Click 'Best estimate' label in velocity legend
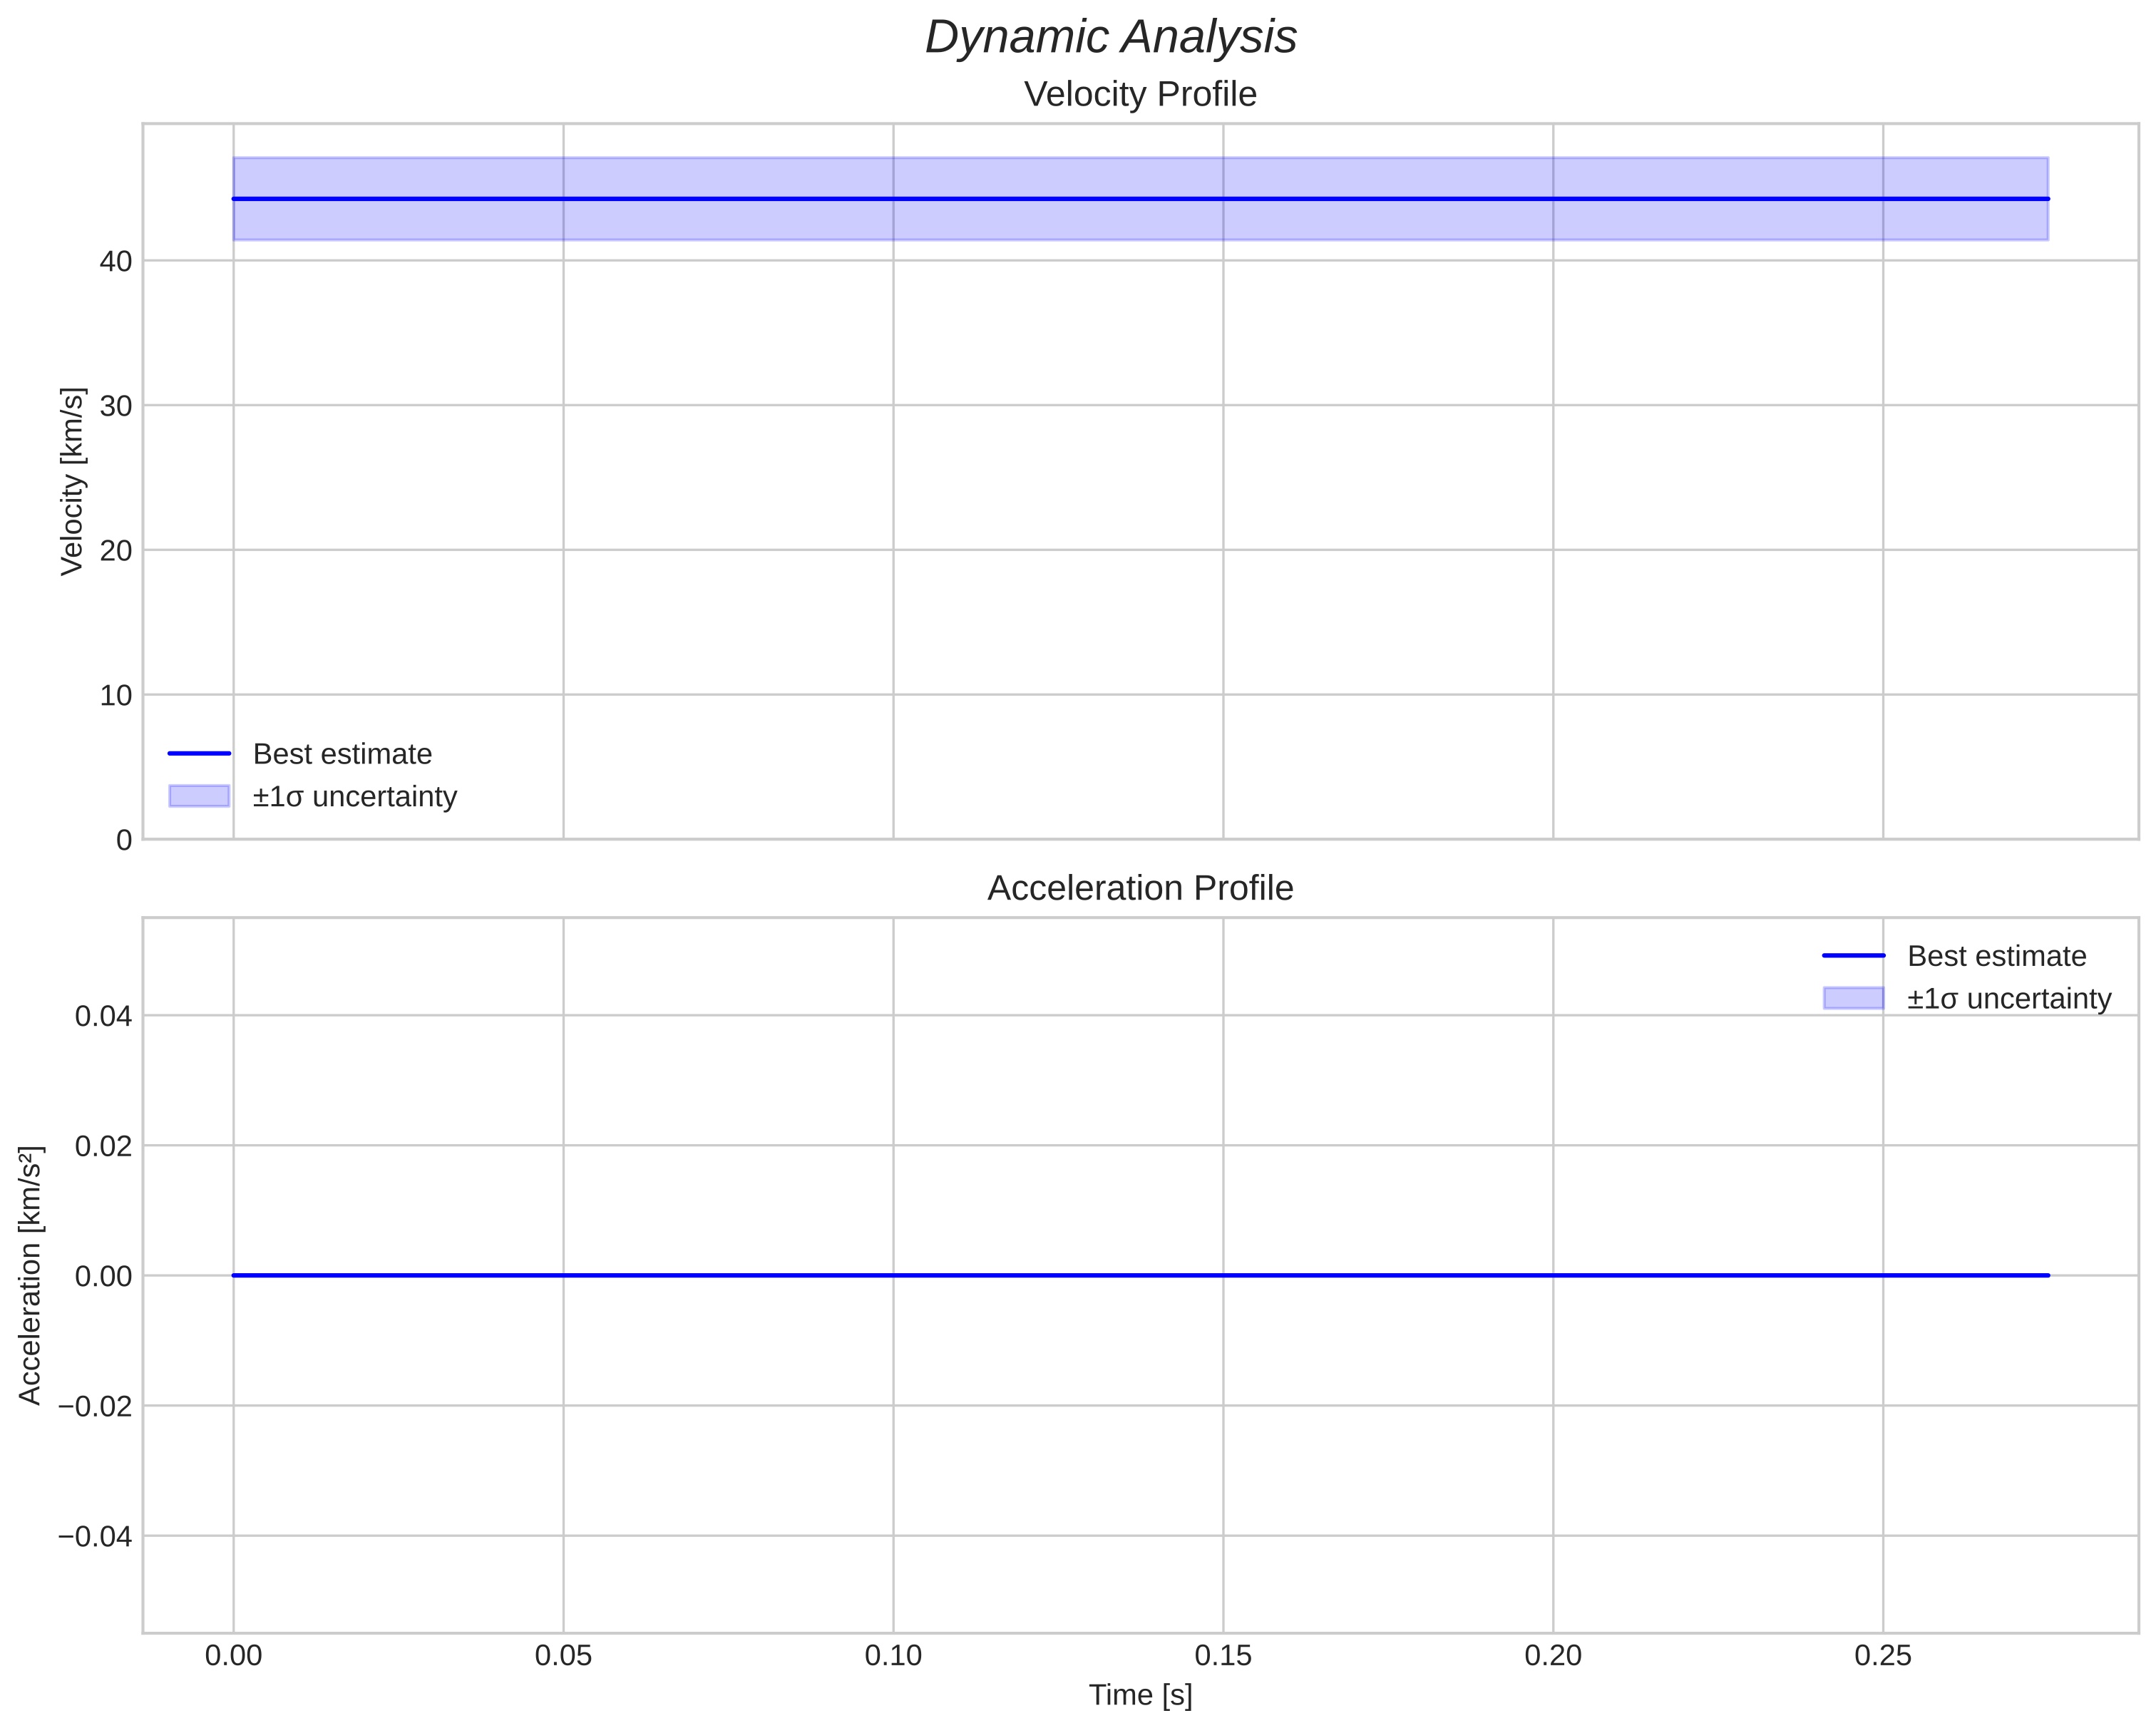Screen dimensions: 2156x1728 [x=342, y=754]
